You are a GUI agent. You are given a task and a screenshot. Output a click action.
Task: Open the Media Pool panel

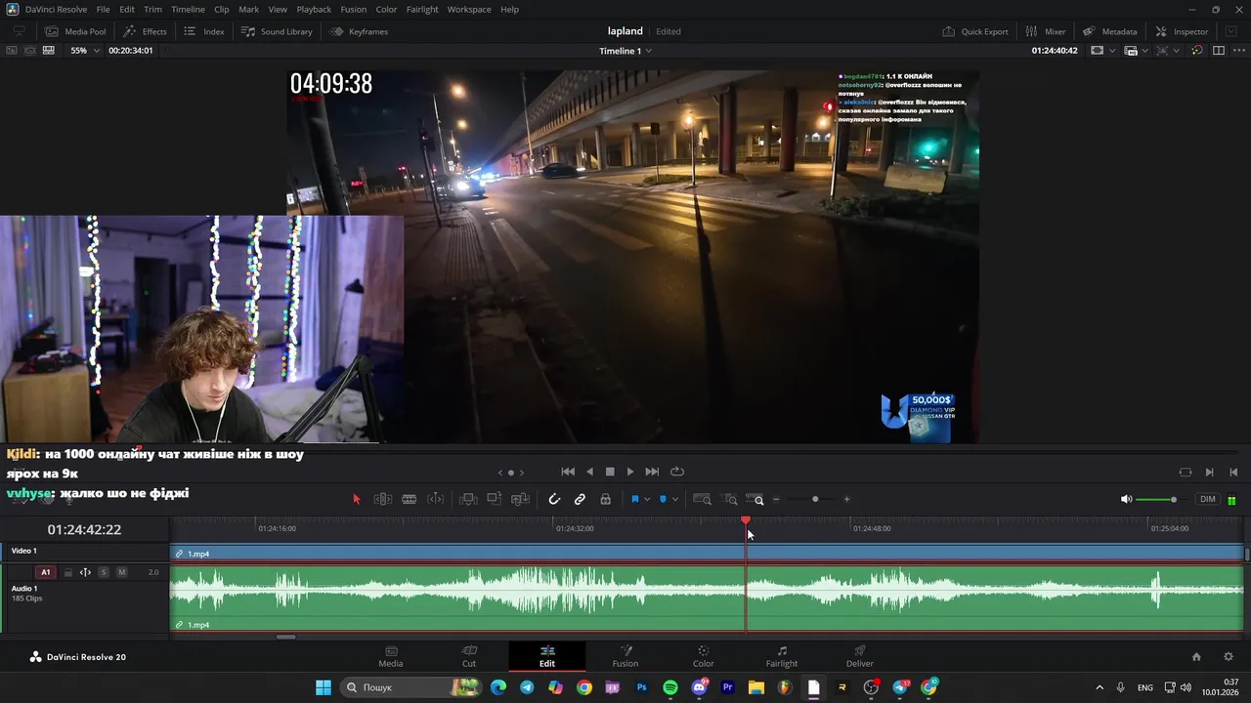[x=75, y=31]
